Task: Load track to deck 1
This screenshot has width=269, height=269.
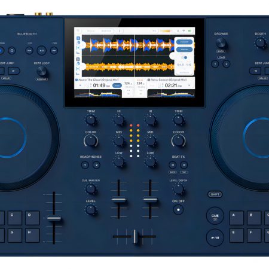Action: tap(215, 64)
